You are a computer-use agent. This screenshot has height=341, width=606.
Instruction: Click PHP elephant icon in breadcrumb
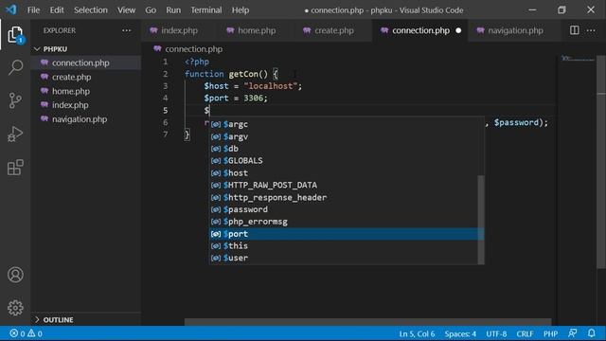pyautogui.click(x=157, y=48)
